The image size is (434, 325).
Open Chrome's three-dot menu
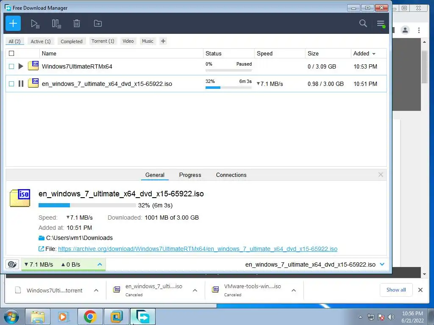point(419,30)
